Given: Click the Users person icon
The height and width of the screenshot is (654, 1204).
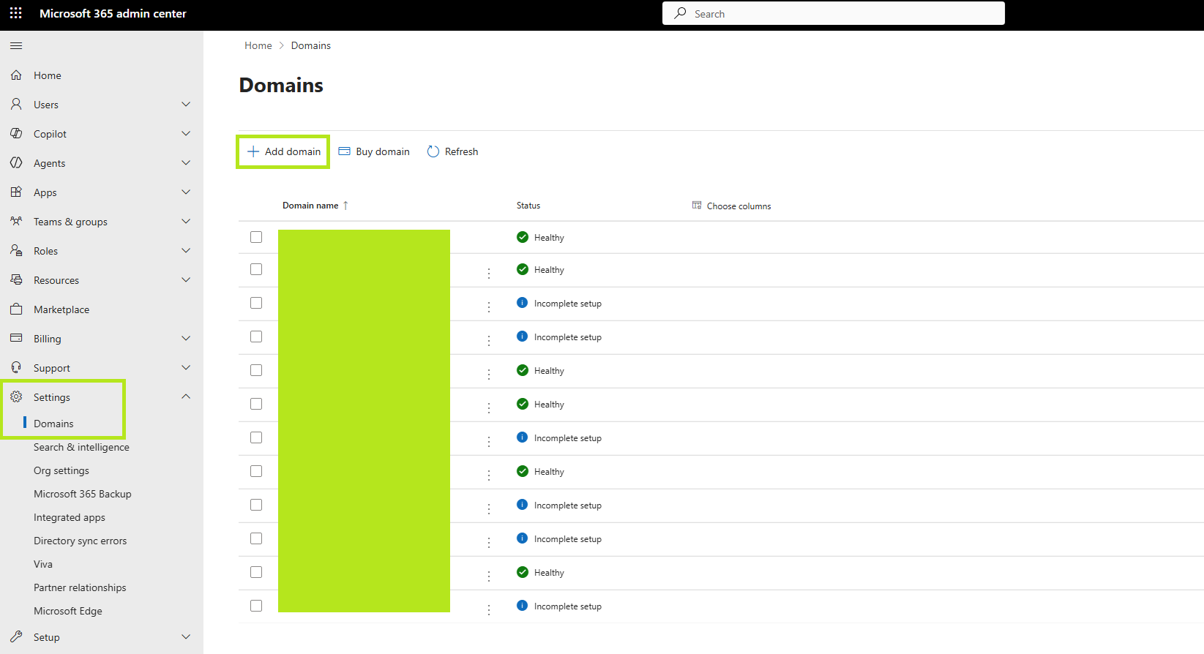Looking at the screenshot, I should (16, 105).
